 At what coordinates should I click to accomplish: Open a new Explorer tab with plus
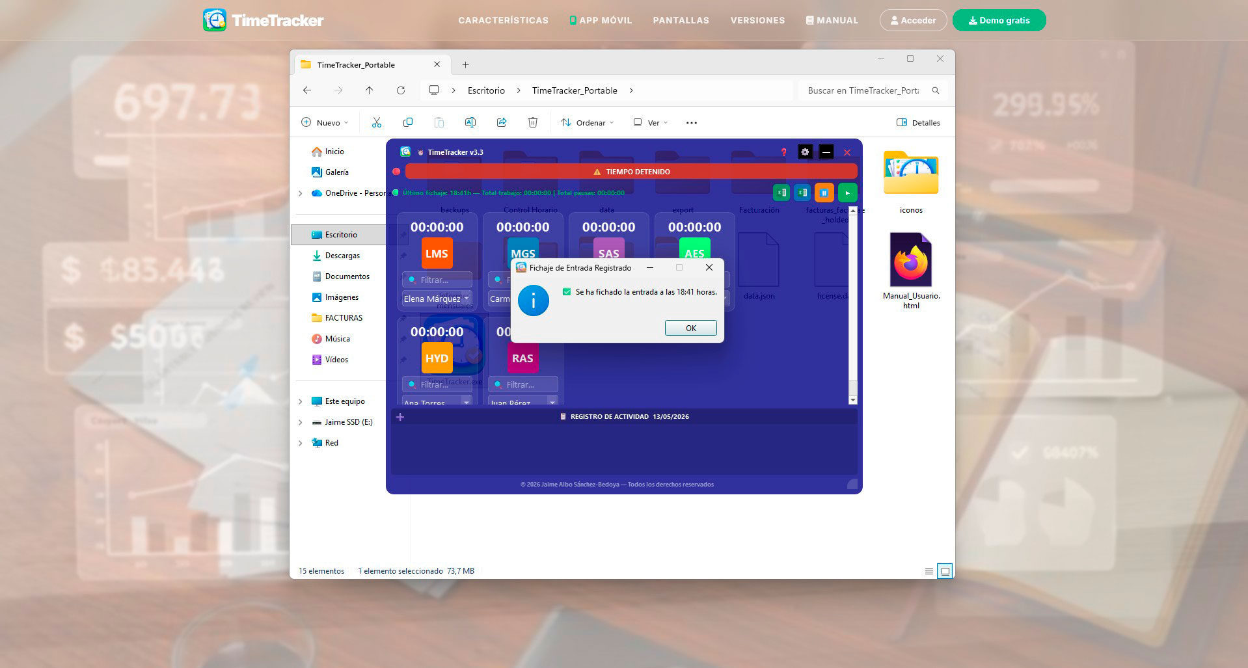(x=465, y=64)
